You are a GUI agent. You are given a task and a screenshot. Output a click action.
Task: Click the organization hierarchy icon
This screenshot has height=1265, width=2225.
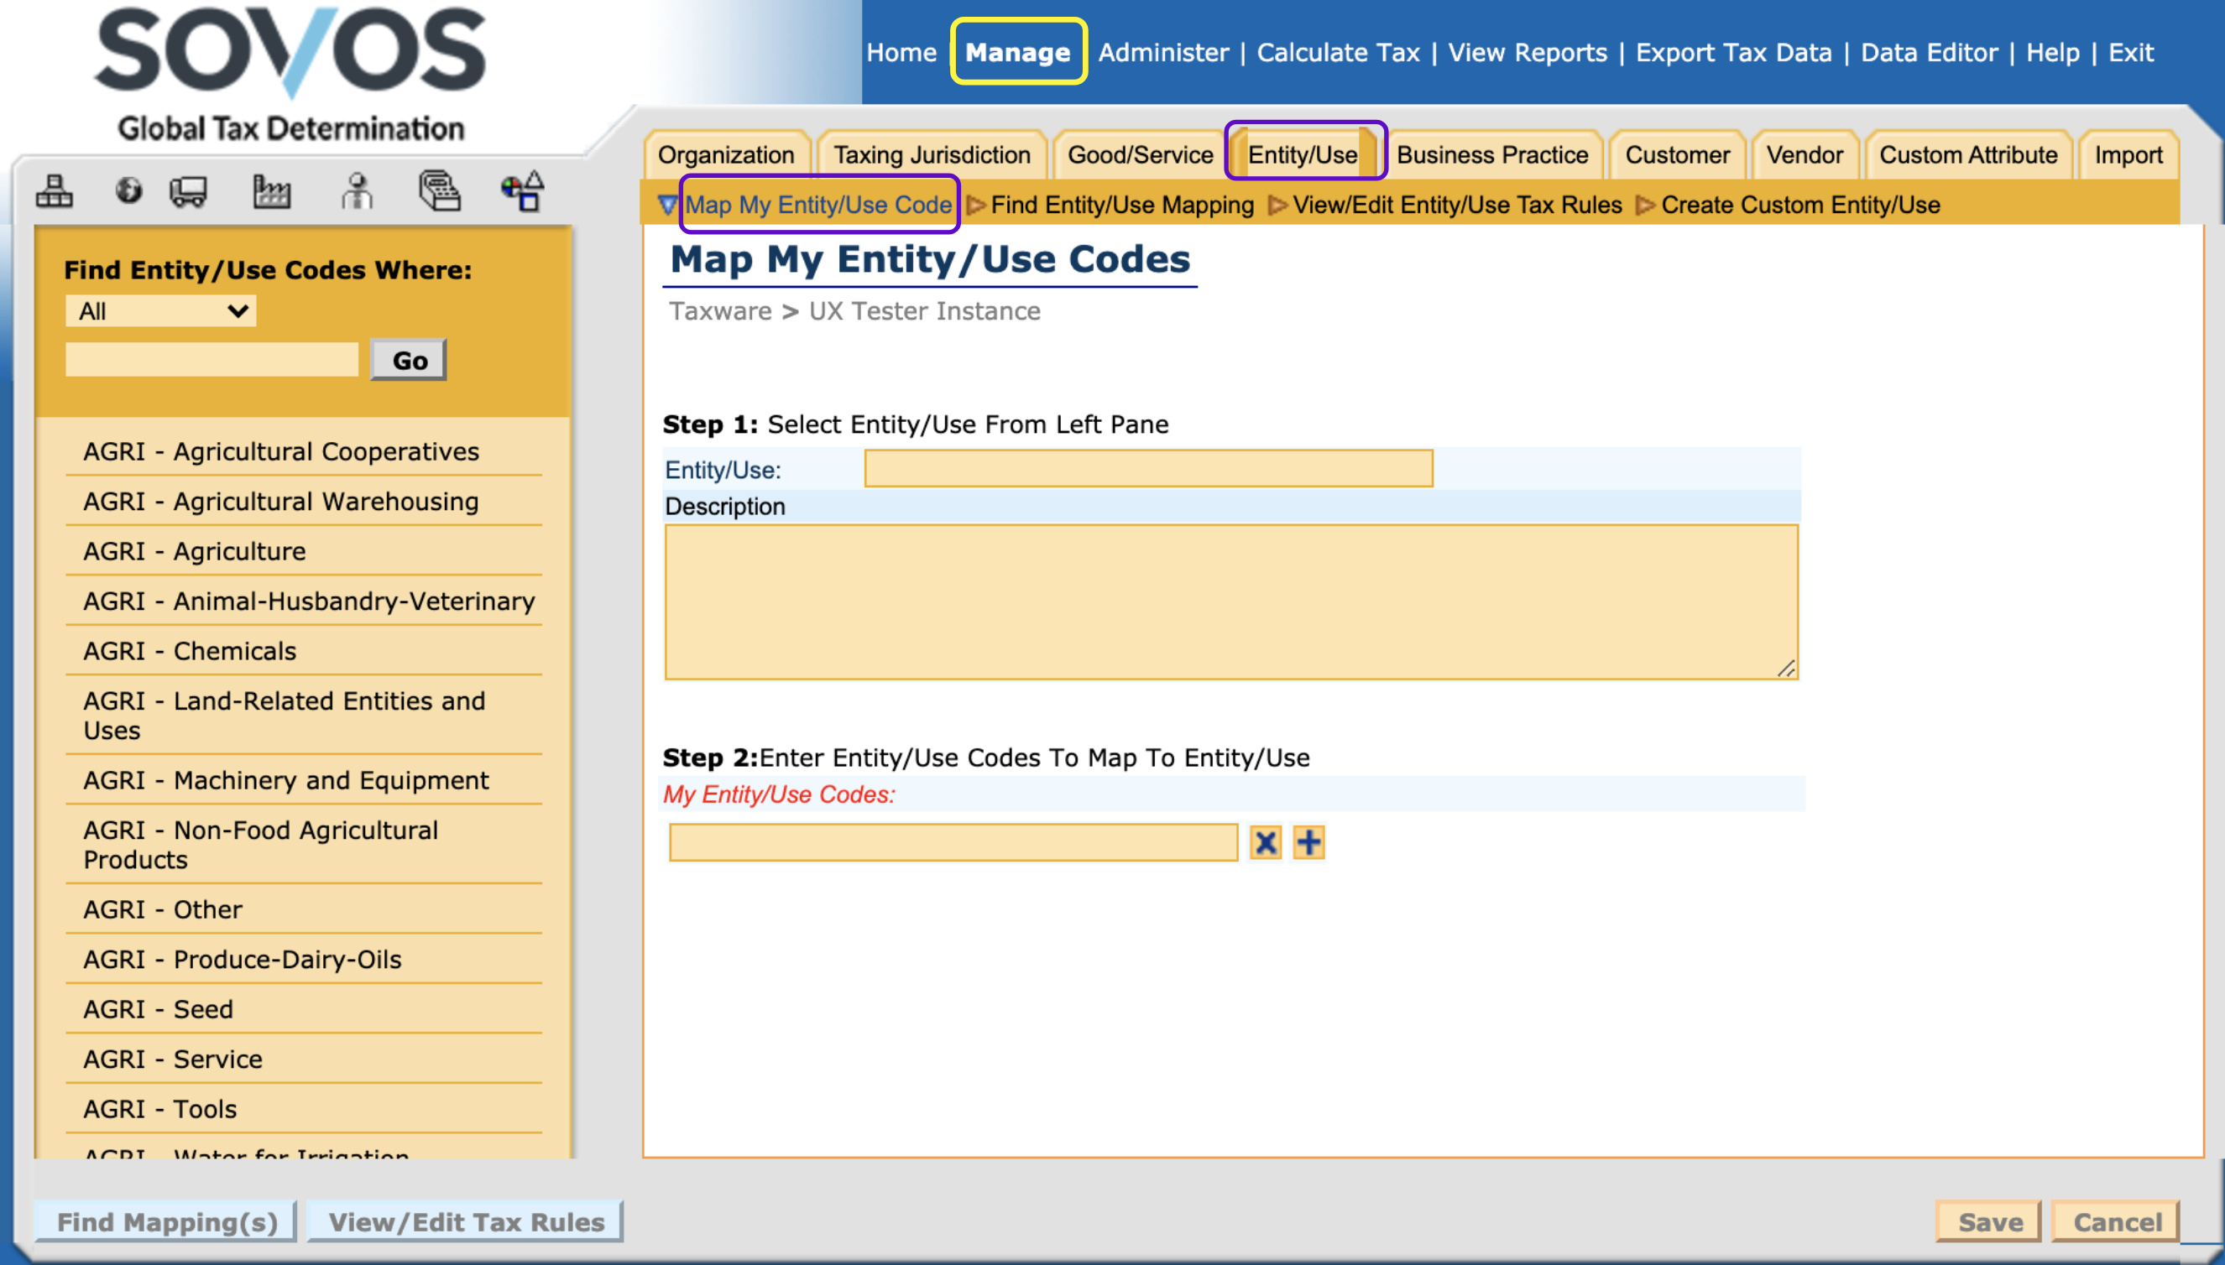click(54, 190)
